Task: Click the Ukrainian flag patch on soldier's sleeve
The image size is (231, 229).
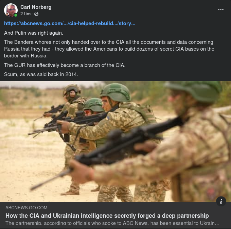Action: click(108, 118)
